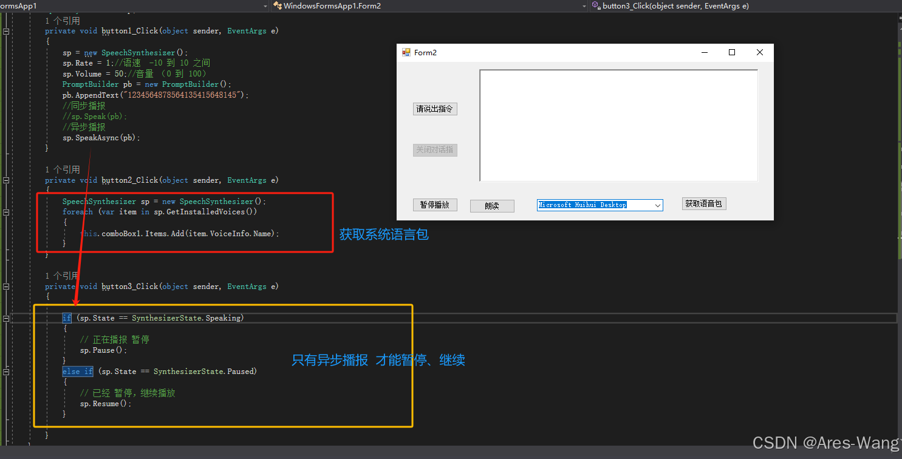This screenshot has width=902, height=459.
Task: Click the '//异步播报' comment
Action: (x=84, y=127)
